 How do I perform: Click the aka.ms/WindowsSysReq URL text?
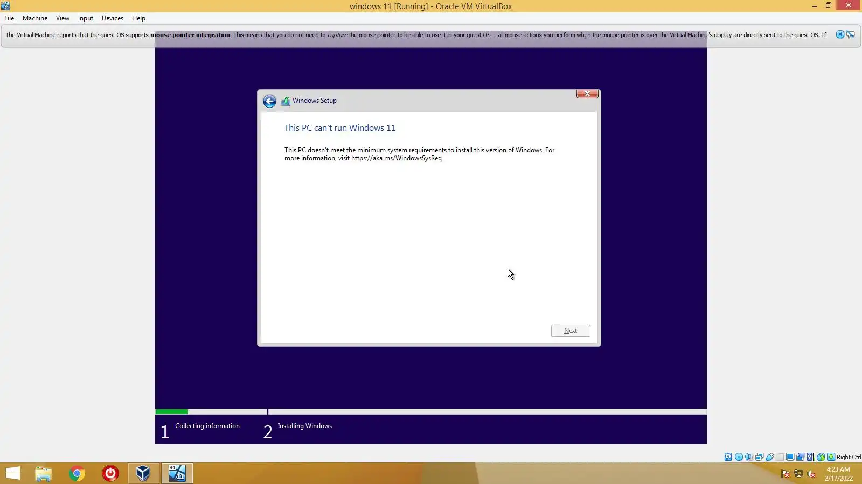[397, 158]
